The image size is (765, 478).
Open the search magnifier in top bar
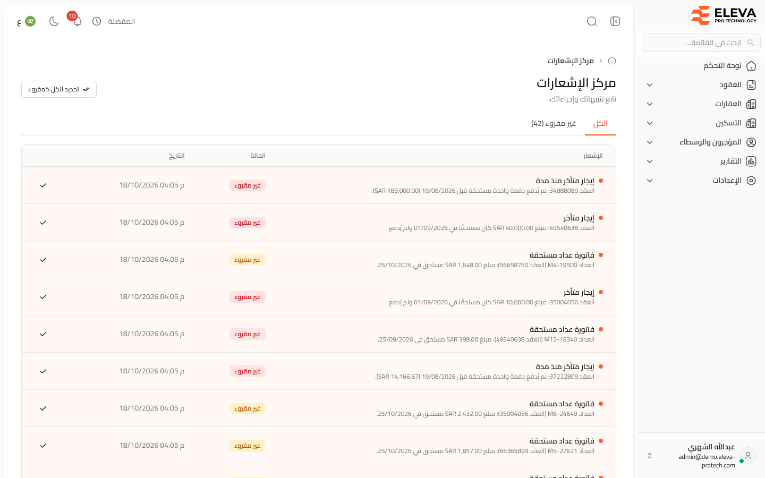(x=592, y=21)
